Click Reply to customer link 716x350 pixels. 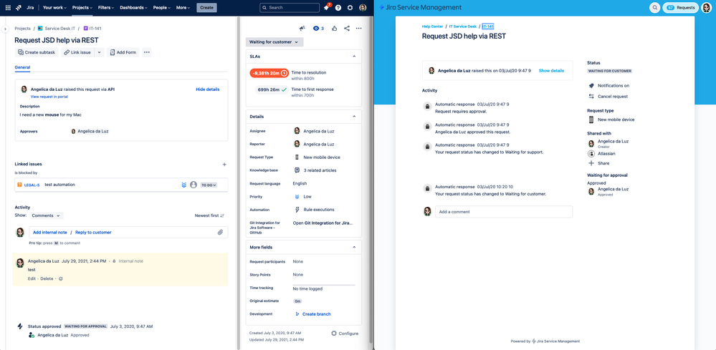pyautogui.click(x=93, y=233)
